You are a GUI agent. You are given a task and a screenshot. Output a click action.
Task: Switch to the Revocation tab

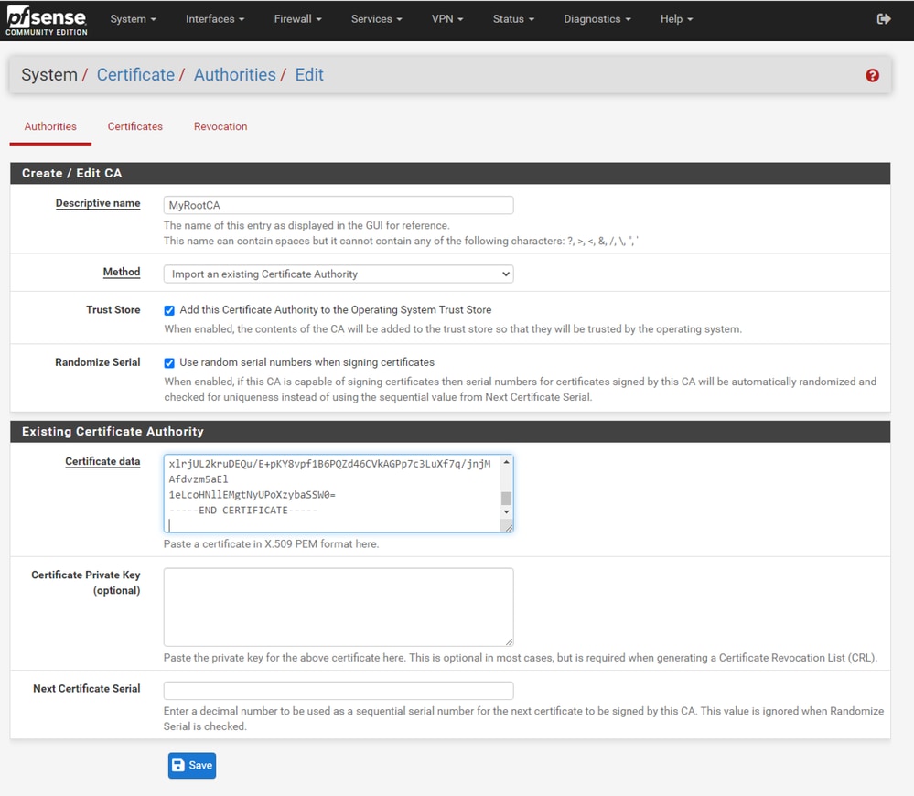click(x=220, y=126)
